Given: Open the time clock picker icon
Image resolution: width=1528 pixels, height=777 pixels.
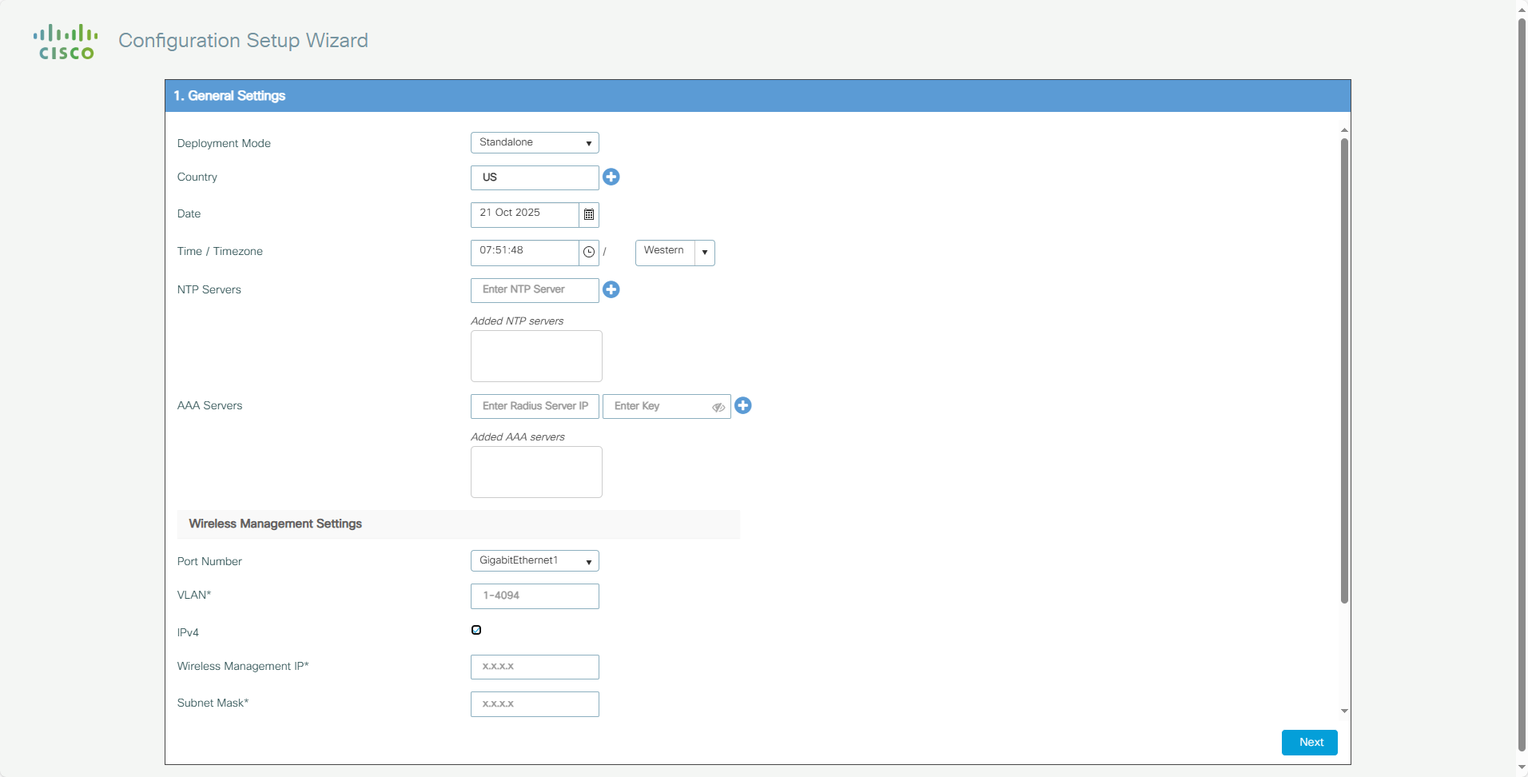Looking at the screenshot, I should (x=589, y=252).
